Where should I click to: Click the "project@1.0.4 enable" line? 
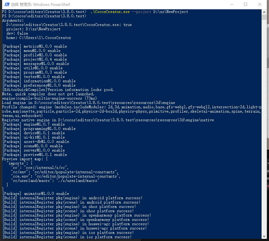[35, 59]
